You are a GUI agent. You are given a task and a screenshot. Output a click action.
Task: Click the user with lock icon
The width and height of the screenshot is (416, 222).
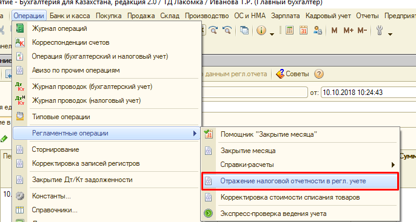point(318,30)
